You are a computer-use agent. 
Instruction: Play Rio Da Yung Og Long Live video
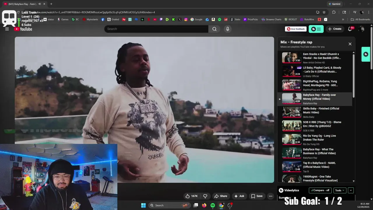(315, 140)
